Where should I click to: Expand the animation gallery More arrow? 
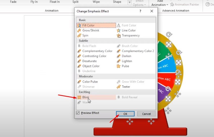(130, 3)
